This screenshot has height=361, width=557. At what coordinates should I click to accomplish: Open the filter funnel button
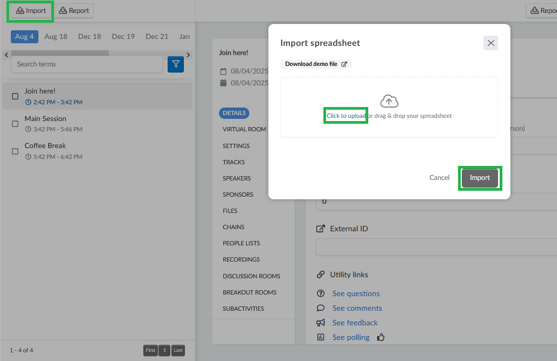[176, 64]
